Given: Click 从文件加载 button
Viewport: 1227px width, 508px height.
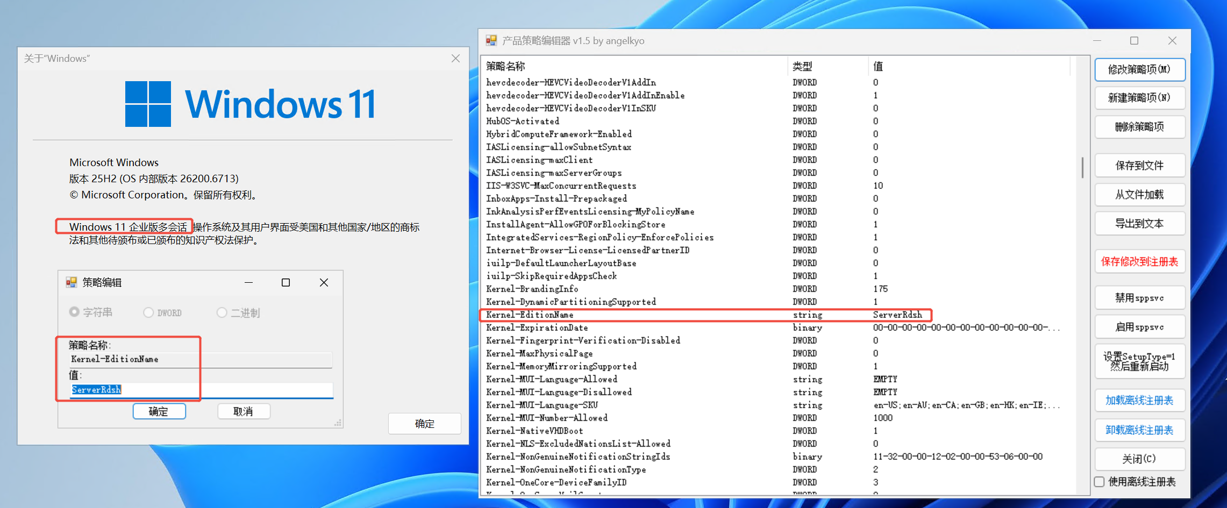Looking at the screenshot, I should point(1140,195).
